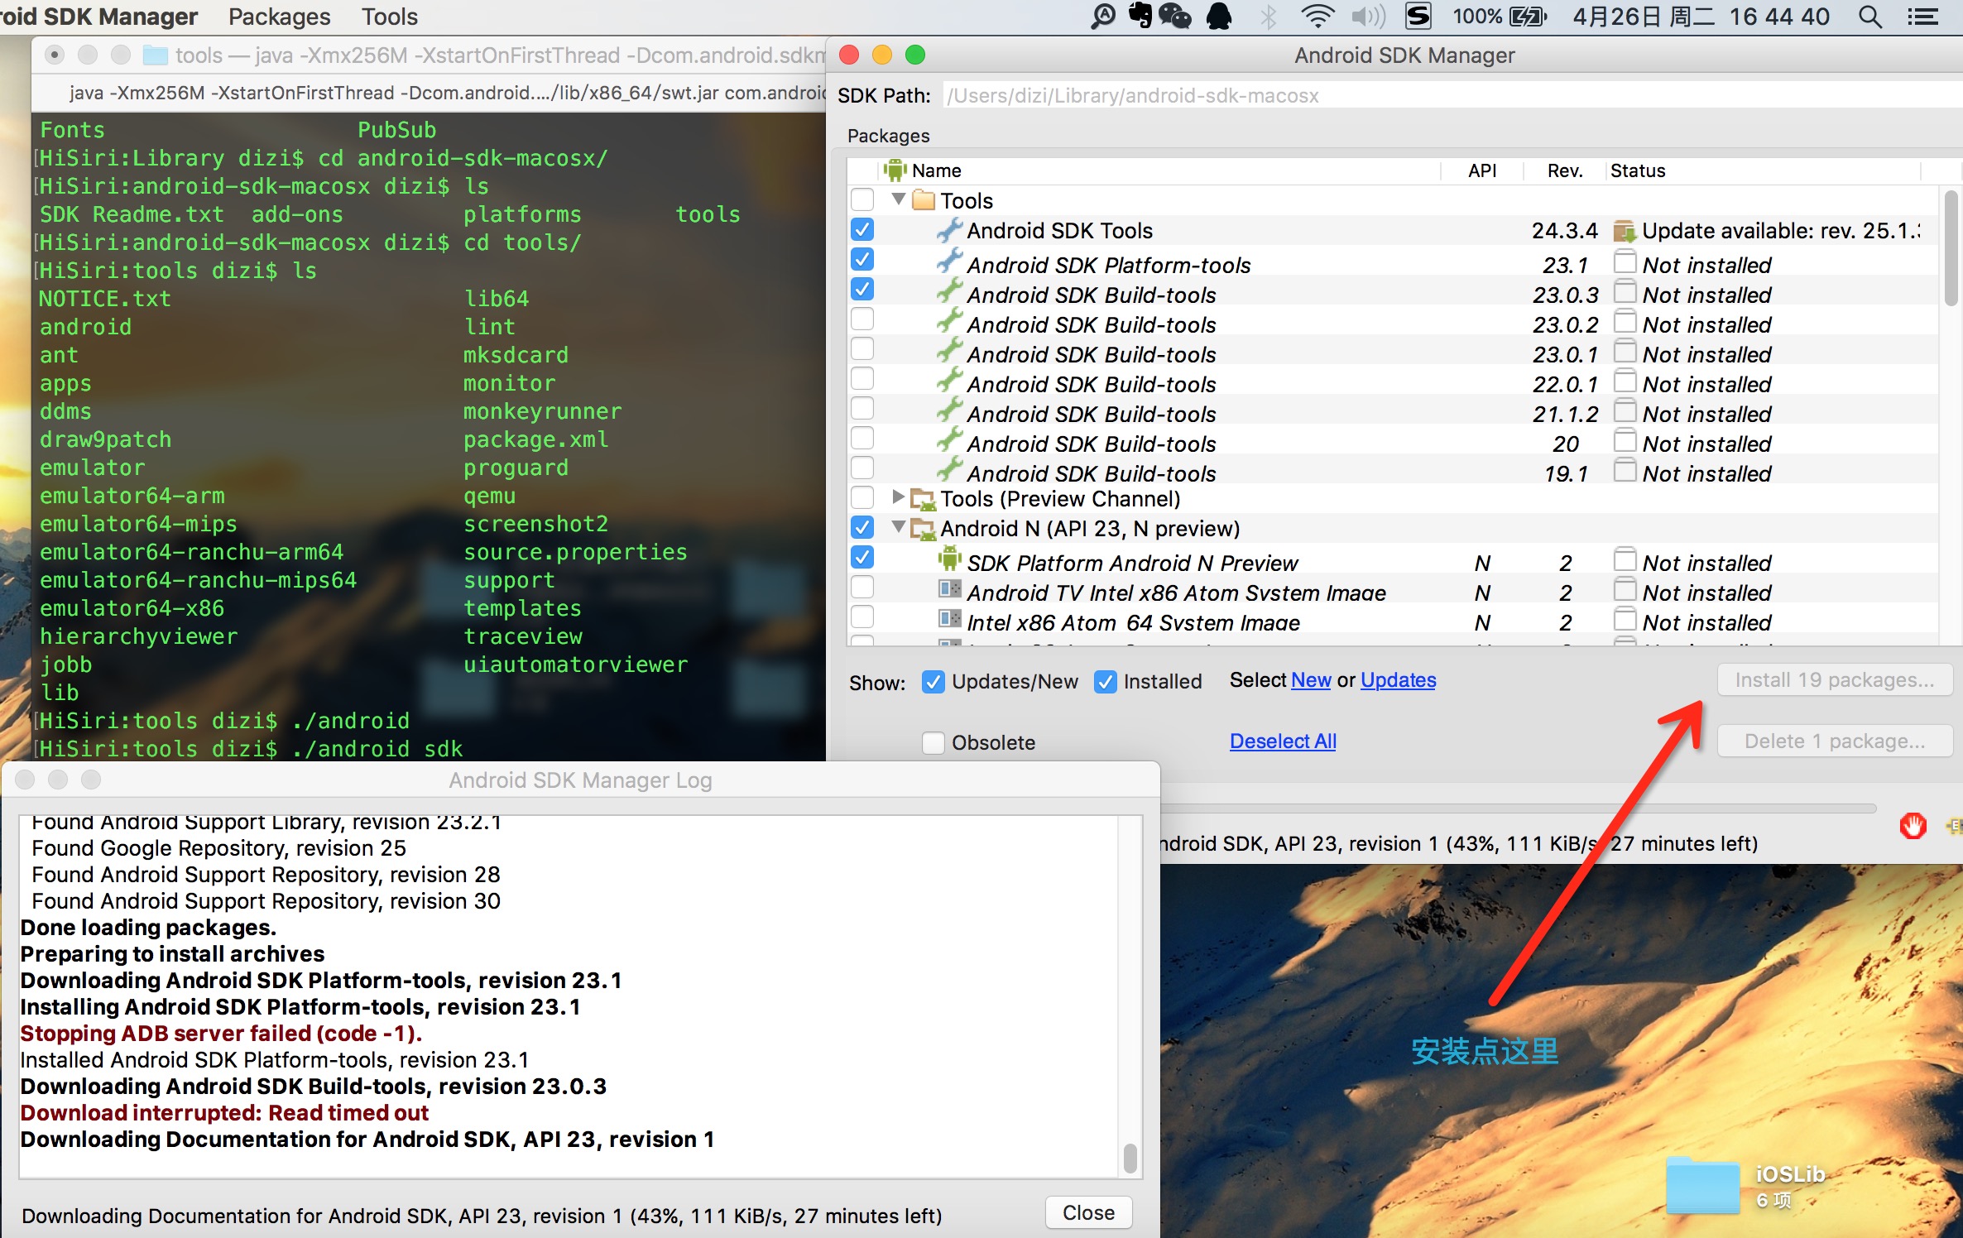
Task: Click Android TV Intel x86 system image icon
Action: [949, 589]
